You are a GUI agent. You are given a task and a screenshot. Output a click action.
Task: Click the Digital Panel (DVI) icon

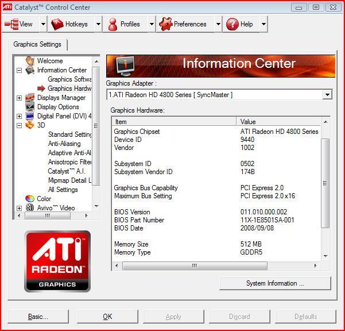[30, 116]
